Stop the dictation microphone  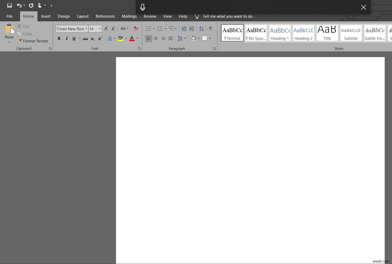coord(143,7)
